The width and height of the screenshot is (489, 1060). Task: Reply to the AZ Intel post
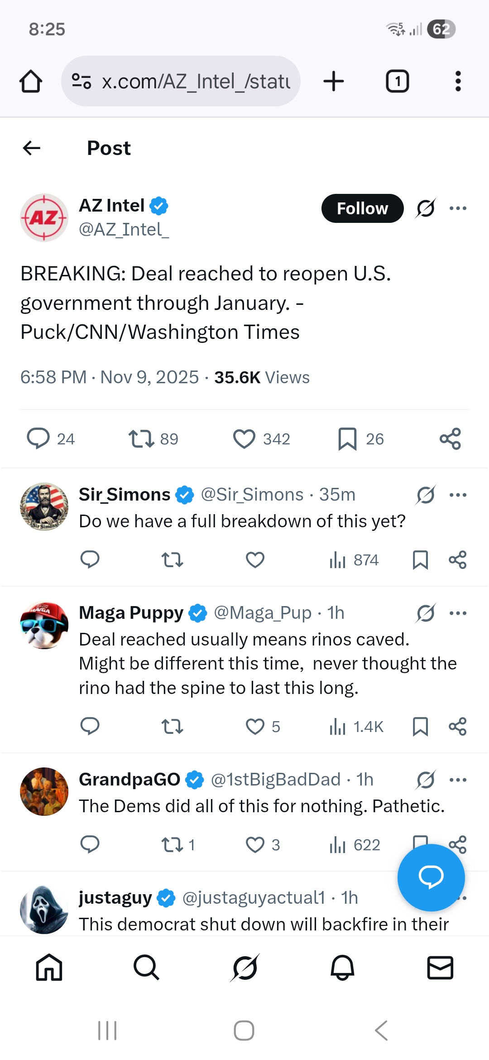[38, 438]
